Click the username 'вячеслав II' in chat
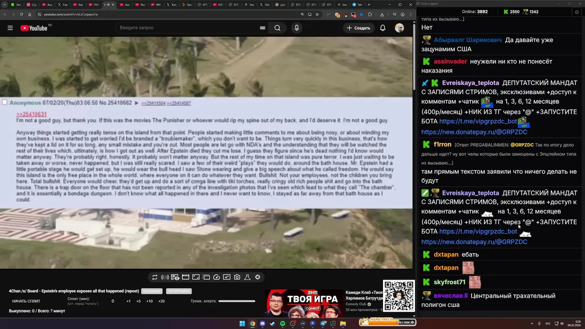Image resolution: width=585 pixels, height=329 pixels. pos(451,296)
